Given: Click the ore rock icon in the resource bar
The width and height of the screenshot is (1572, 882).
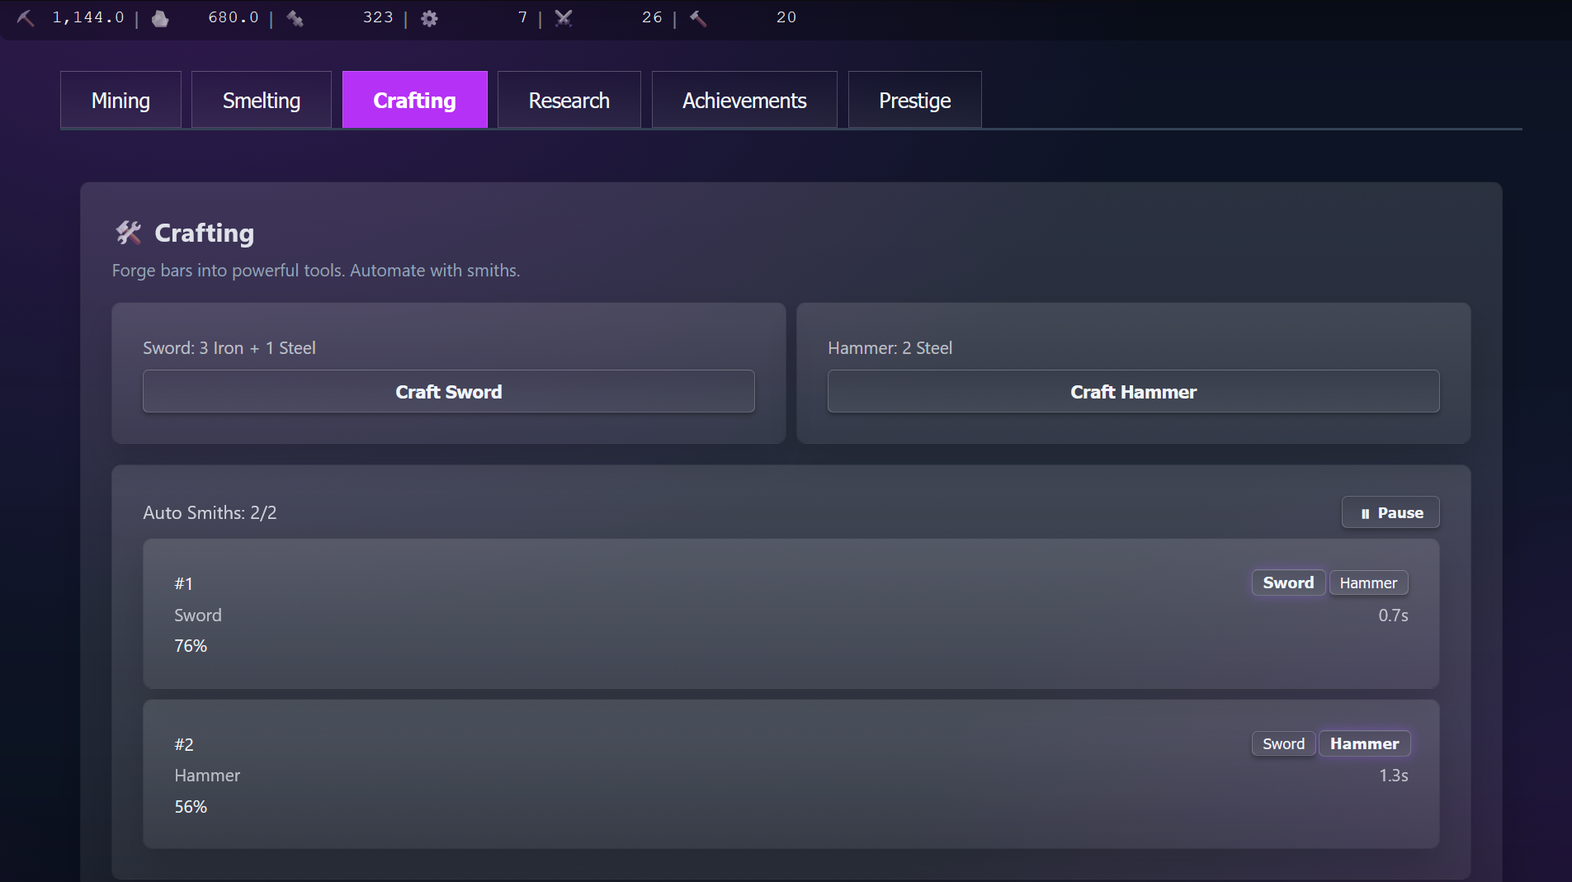Looking at the screenshot, I should [160, 18].
